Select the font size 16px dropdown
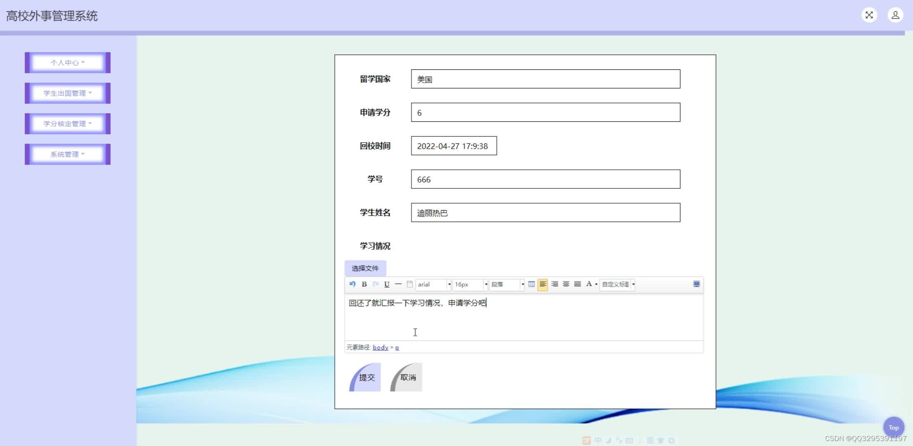 click(469, 285)
